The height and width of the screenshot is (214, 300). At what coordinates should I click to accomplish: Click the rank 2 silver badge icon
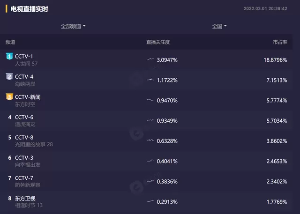9,76
